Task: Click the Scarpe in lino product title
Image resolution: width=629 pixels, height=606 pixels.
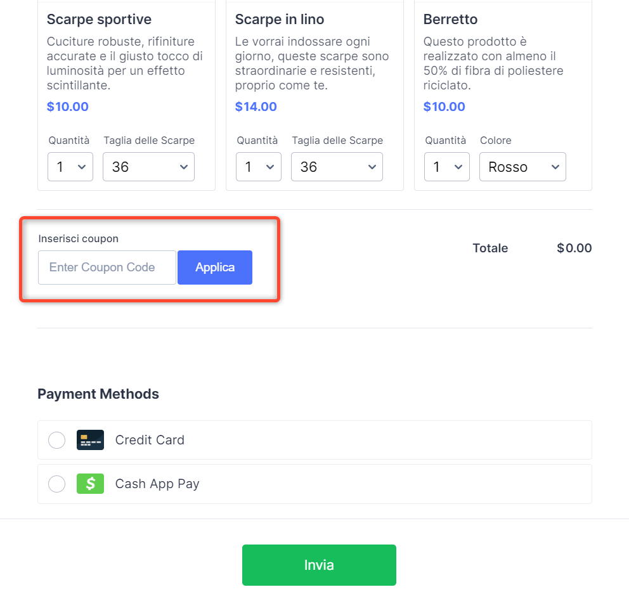Action: click(x=280, y=20)
